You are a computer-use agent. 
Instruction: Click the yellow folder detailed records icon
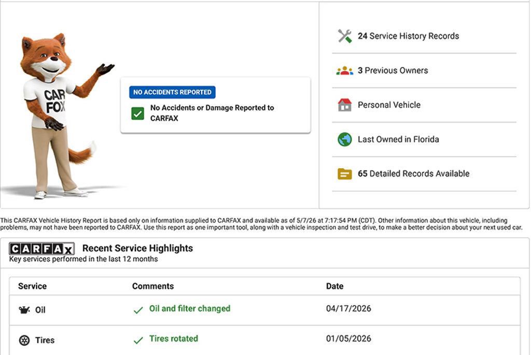click(345, 174)
